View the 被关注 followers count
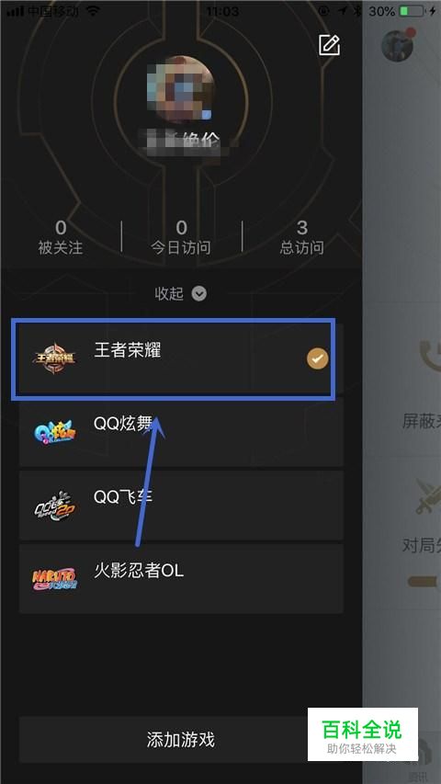The height and width of the screenshot is (784, 441). [x=61, y=237]
